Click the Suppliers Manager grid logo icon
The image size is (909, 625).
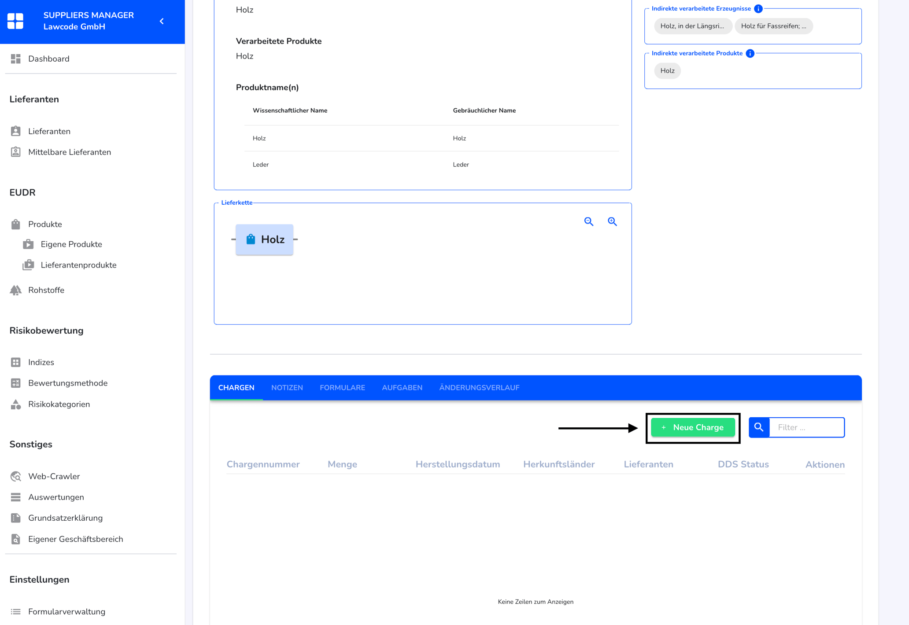point(15,21)
